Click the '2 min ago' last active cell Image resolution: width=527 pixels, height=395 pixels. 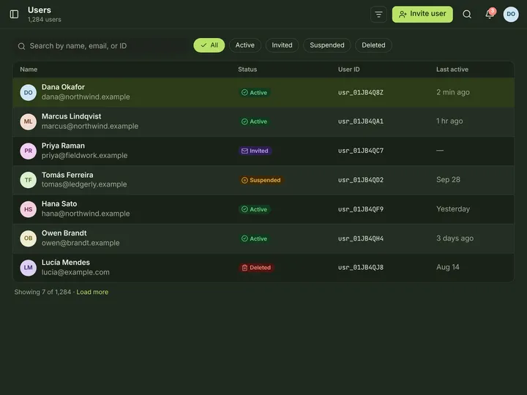453,92
